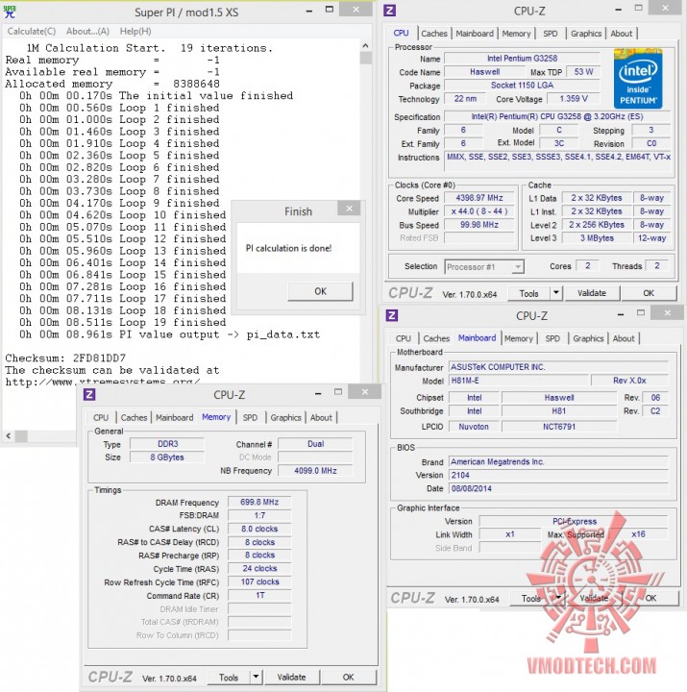
Task: Click the Z logo icon of Memory CPU-Z window
Action: (x=89, y=394)
